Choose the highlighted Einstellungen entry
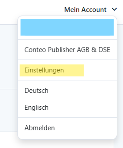Image resolution: width=123 pixels, height=148 pixels. 52,70
